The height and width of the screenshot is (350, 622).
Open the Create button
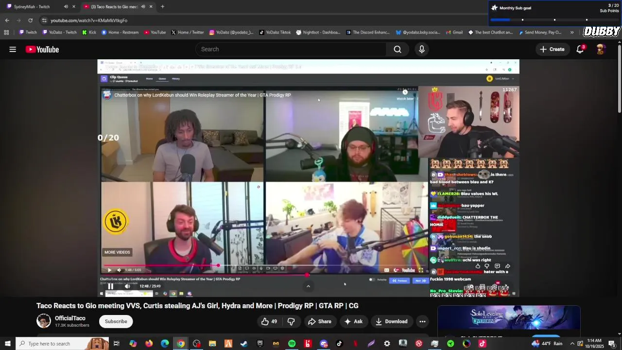pos(552,49)
